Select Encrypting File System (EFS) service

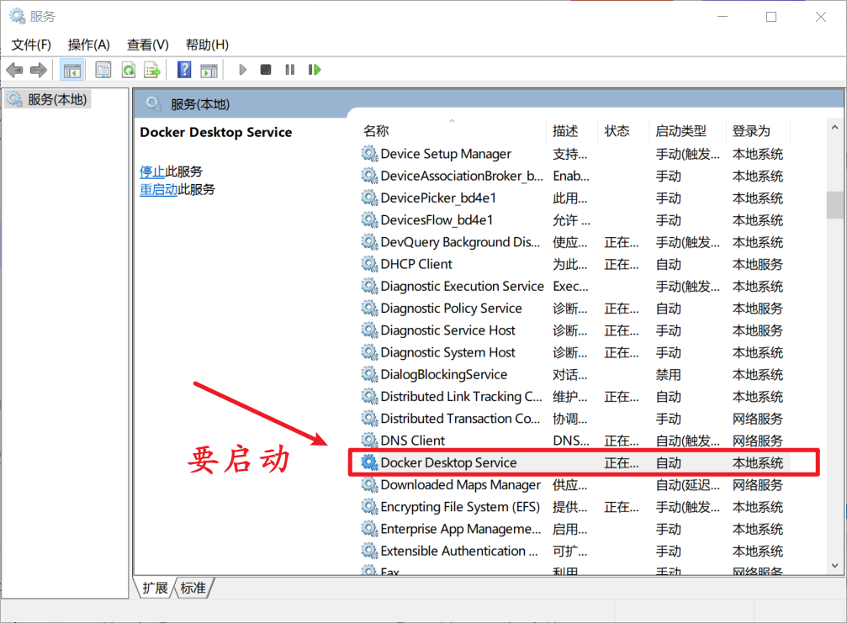[x=460, y=507]
